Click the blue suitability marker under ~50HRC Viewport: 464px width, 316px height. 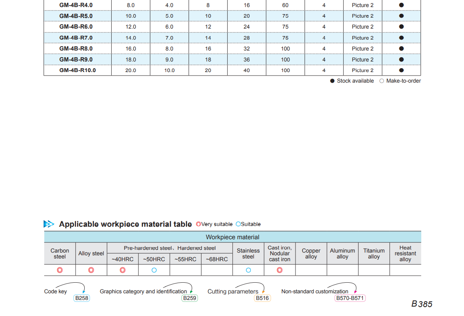(154, 270)
